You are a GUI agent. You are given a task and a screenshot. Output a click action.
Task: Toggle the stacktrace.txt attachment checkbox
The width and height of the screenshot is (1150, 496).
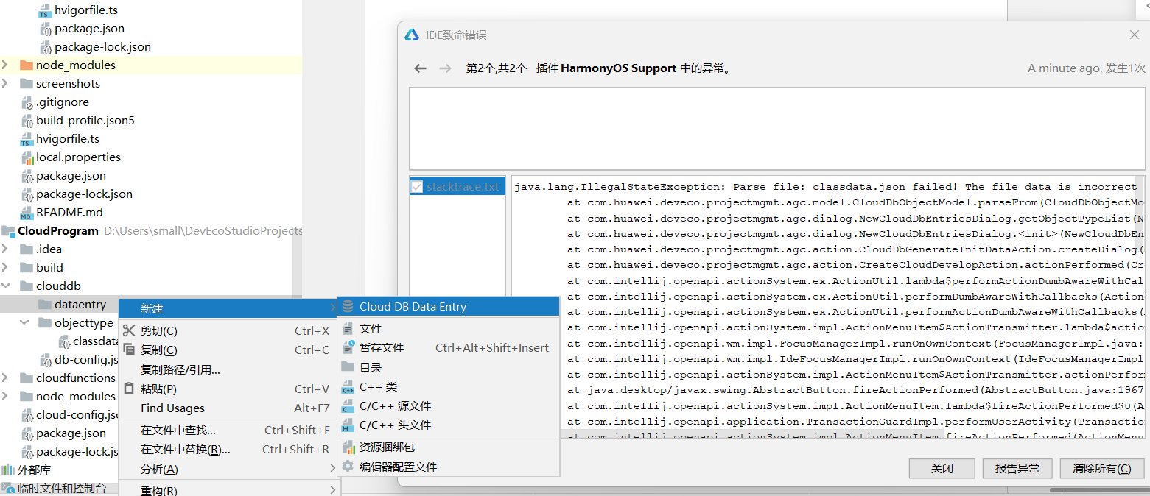click(417, 187)
